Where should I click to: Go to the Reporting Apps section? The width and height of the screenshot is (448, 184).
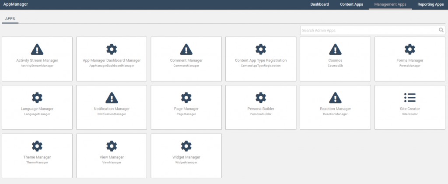(430, 4)
